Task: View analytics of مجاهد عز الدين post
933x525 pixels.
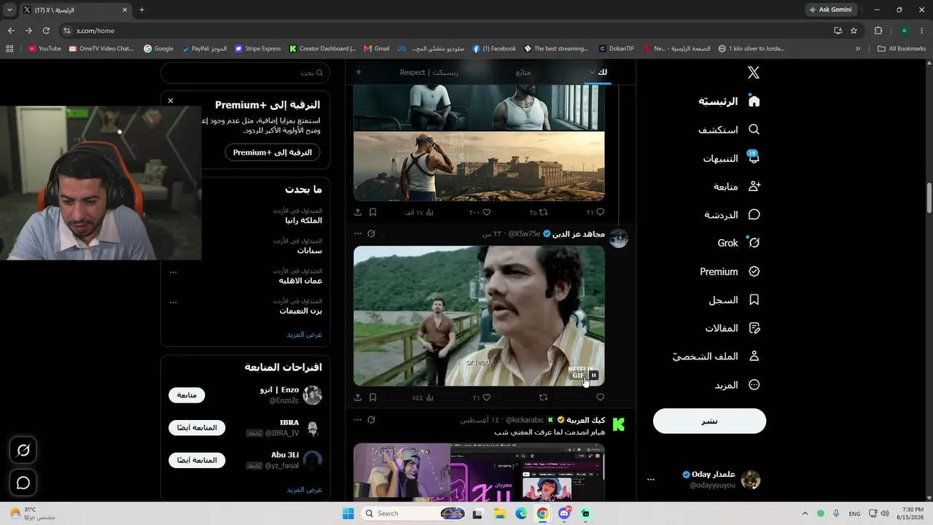Action: 423,397
